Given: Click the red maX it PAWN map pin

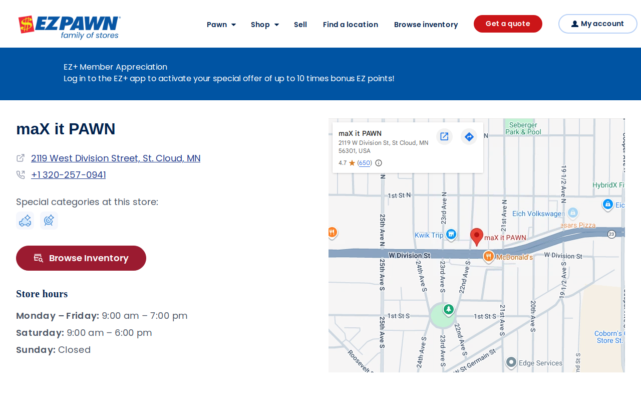Looking at the screenshot, I should pos(477,237).
